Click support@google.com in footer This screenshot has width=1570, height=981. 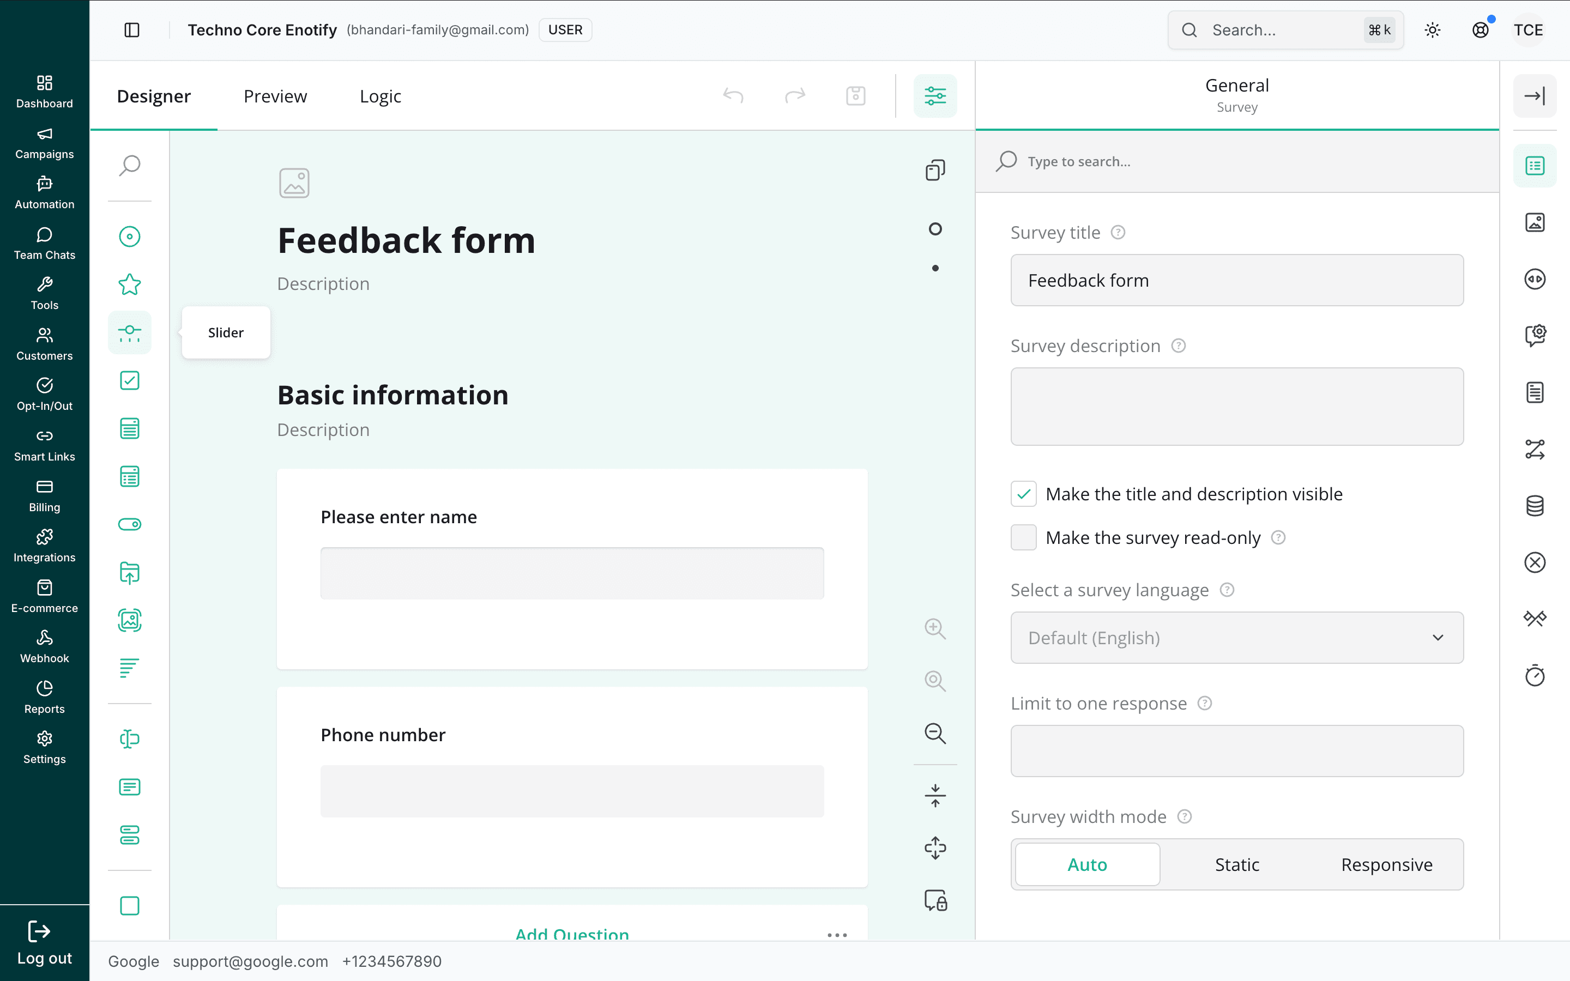coord(250,961)
